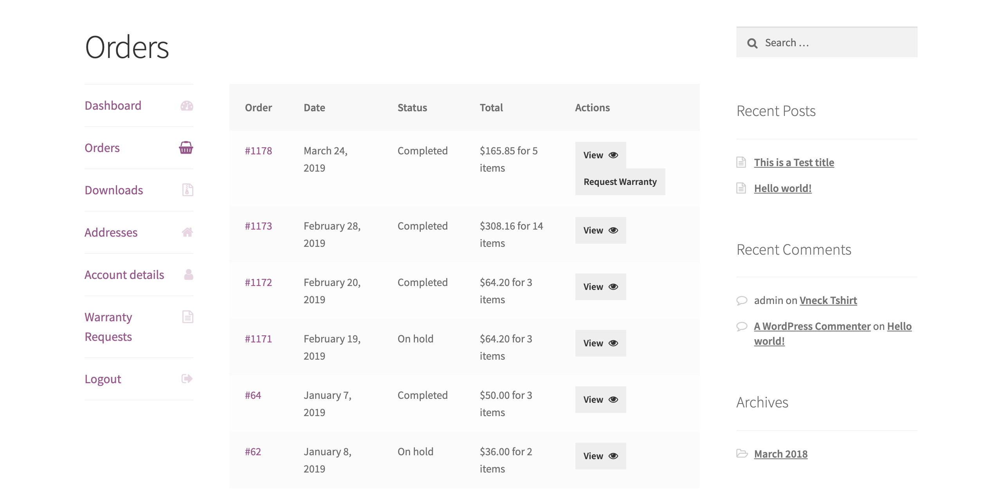The image size is (1002, 496).
Task: Open the March 2018 archive
Action: [x=780, y=454]
